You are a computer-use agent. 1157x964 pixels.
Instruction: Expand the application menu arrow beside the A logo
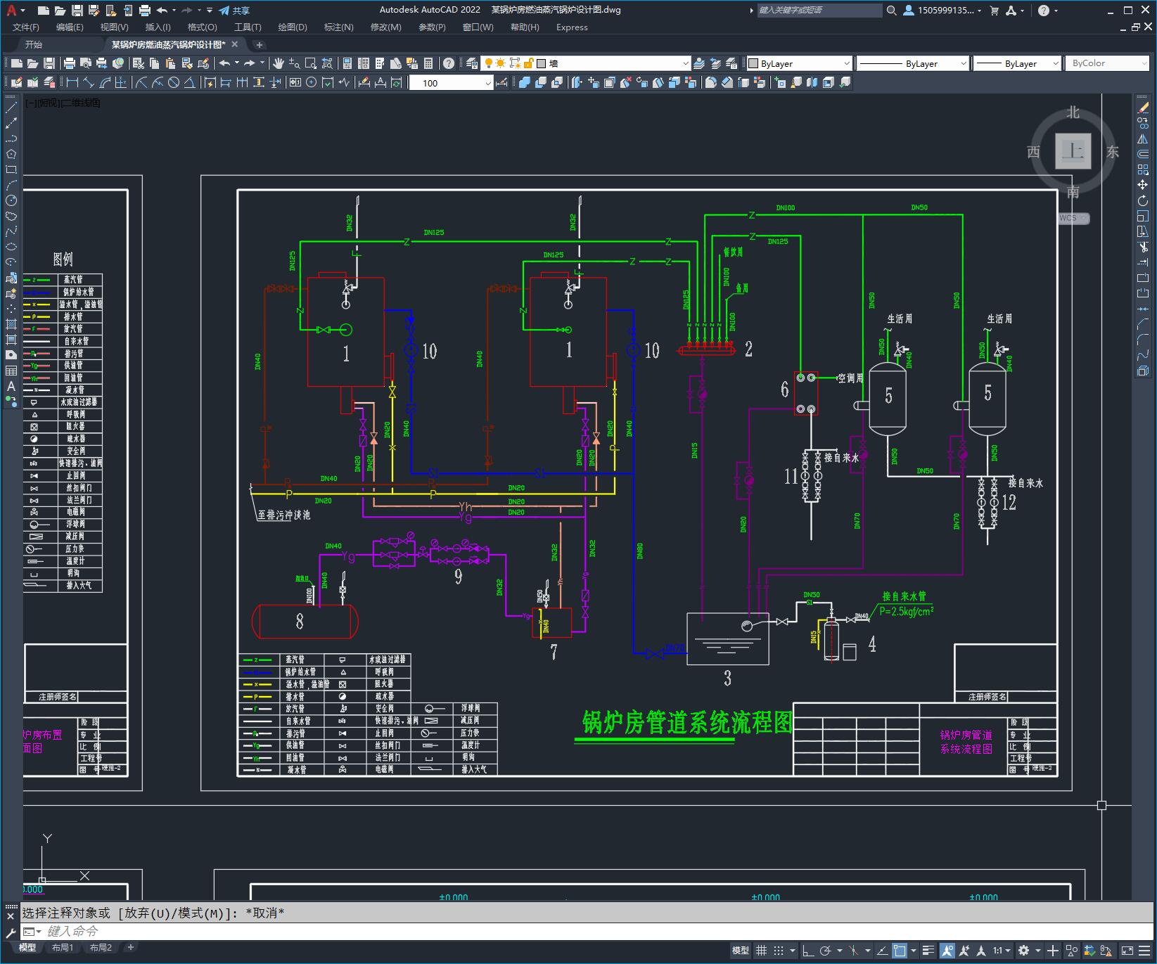click(23, 11)
